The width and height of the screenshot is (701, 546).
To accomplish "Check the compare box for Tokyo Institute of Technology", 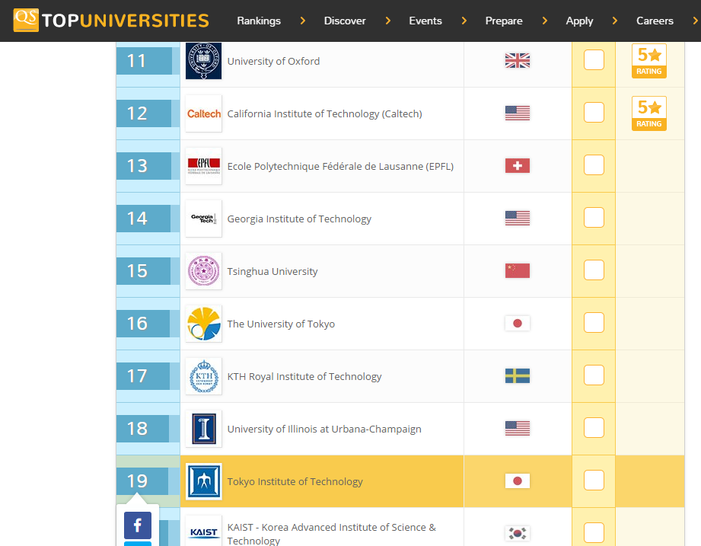I will point(594,481).
